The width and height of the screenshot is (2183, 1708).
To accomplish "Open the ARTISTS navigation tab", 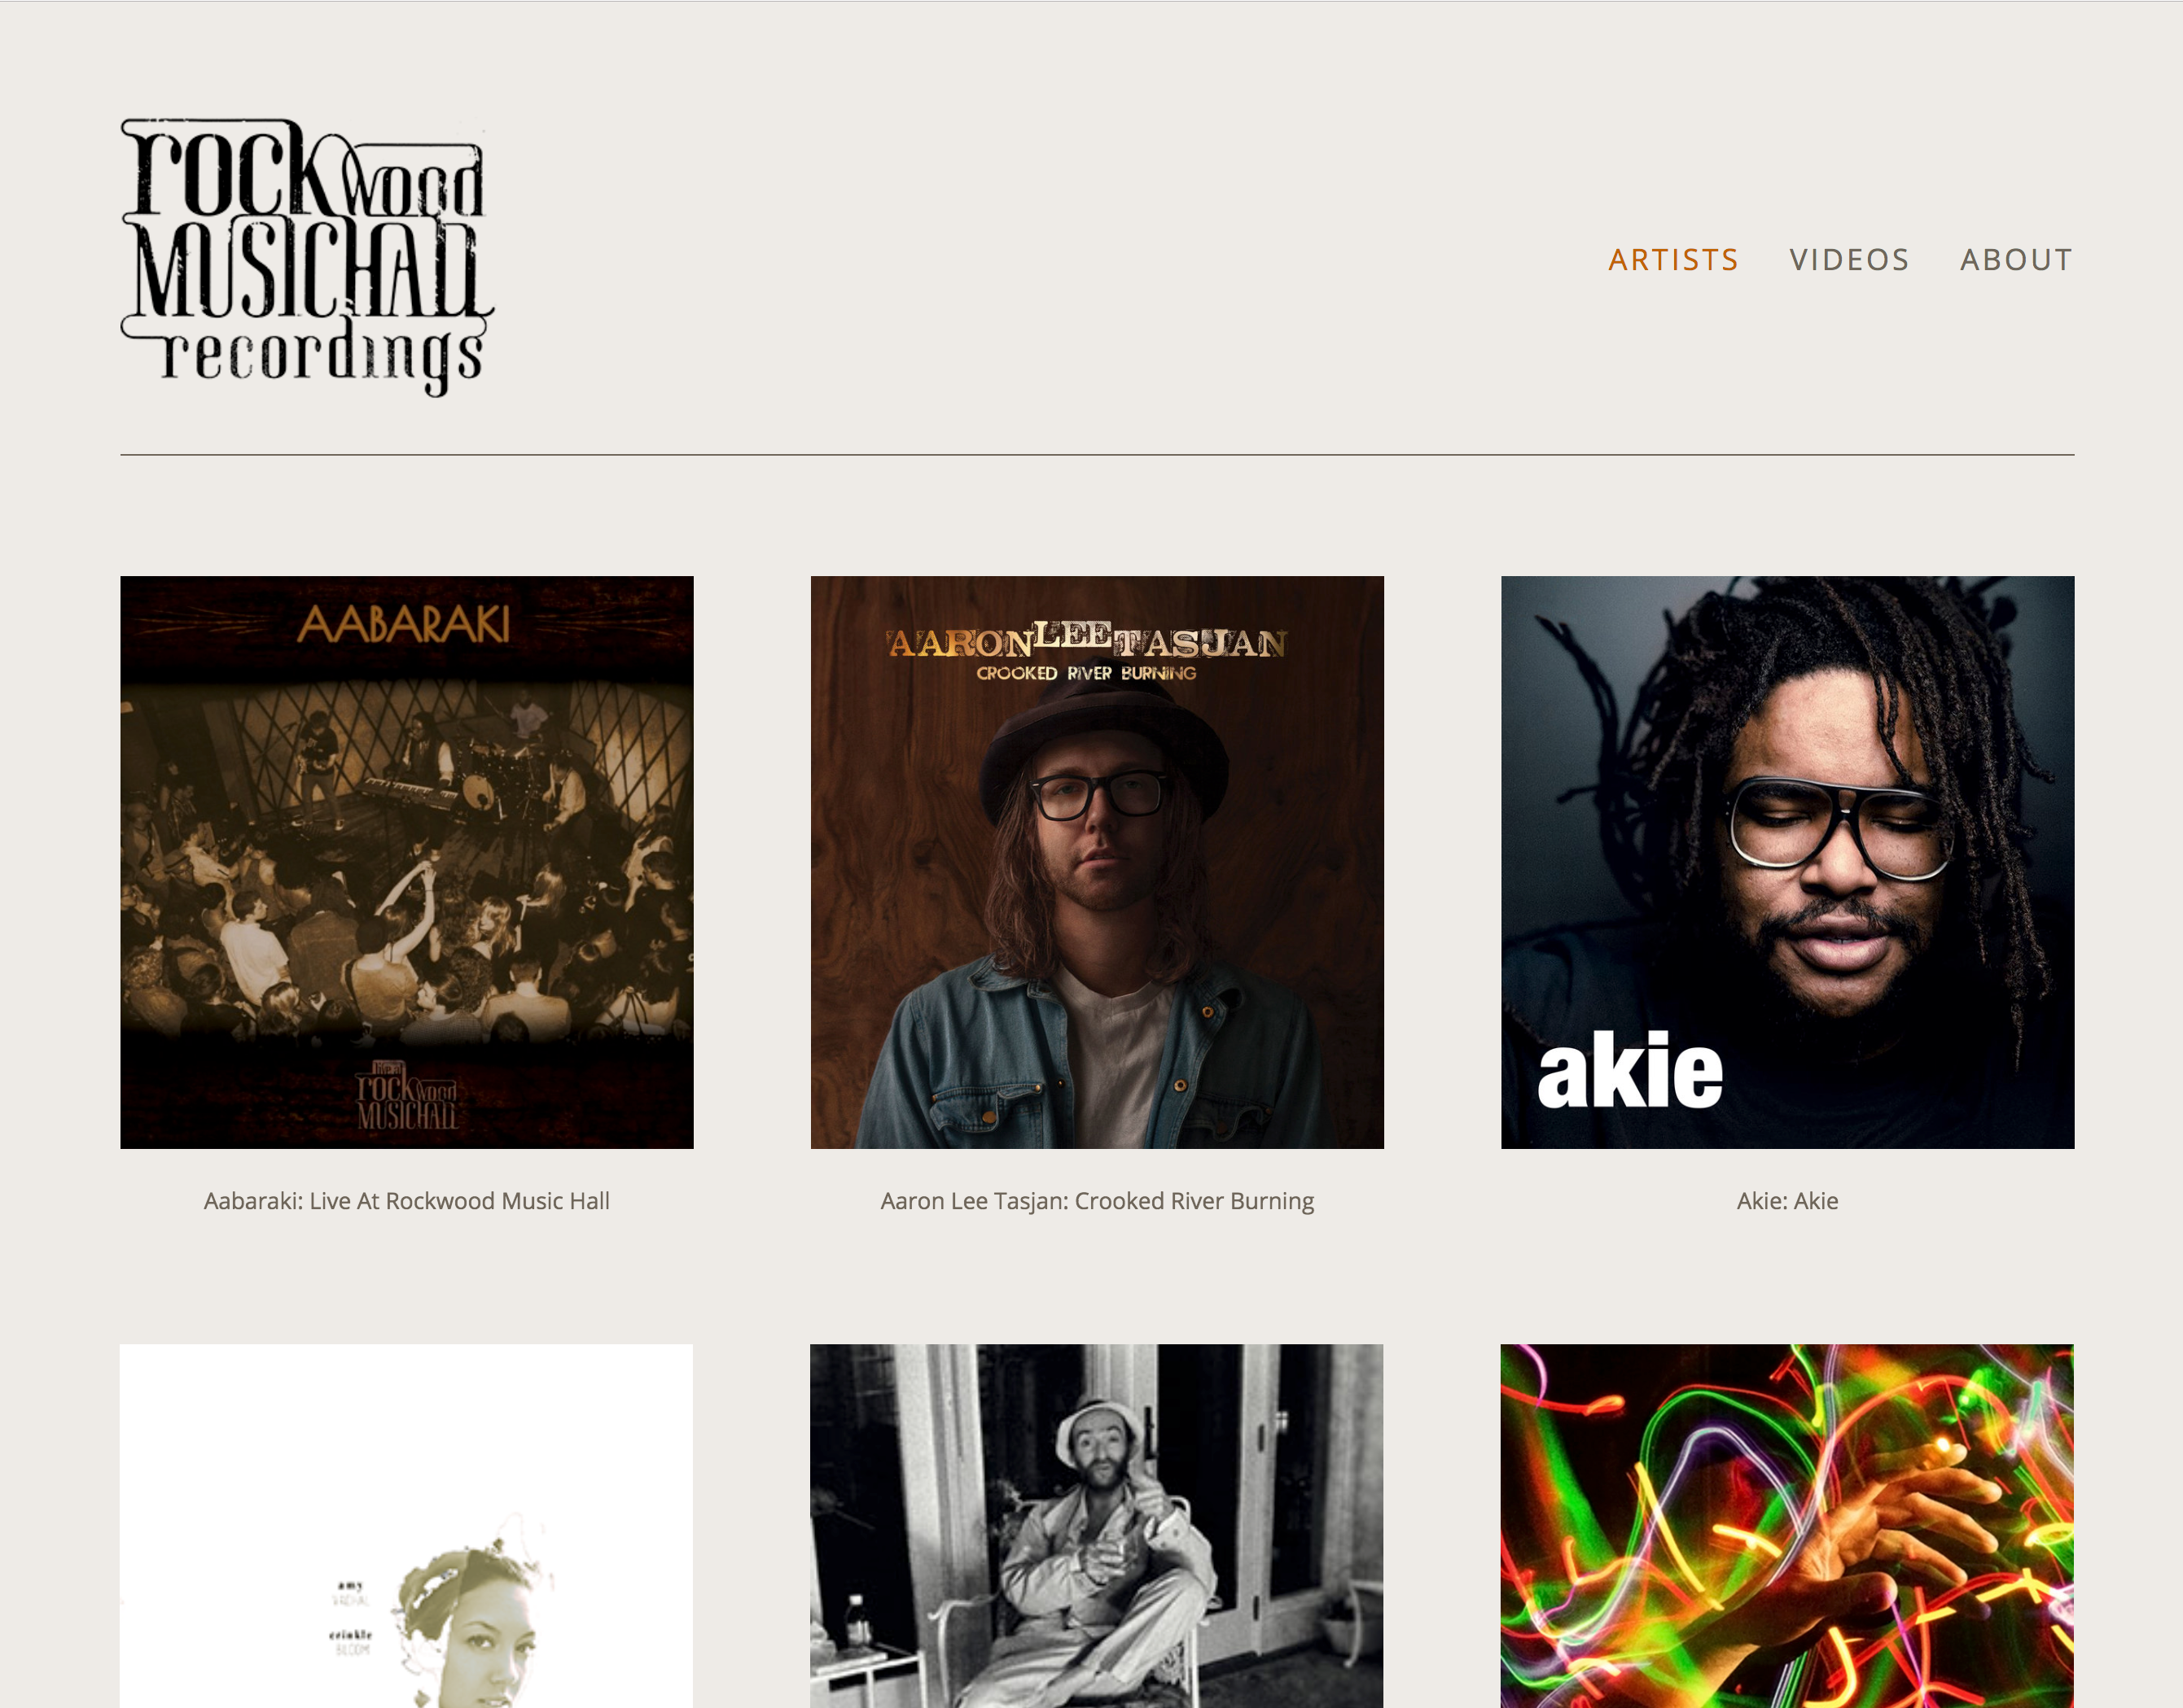I will click(x=1672, y=260).
